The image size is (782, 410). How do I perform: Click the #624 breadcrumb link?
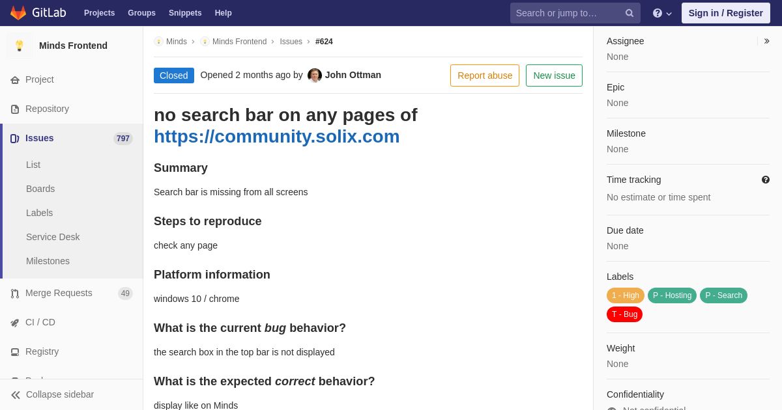pyautogui.click(x=324, y=42)
